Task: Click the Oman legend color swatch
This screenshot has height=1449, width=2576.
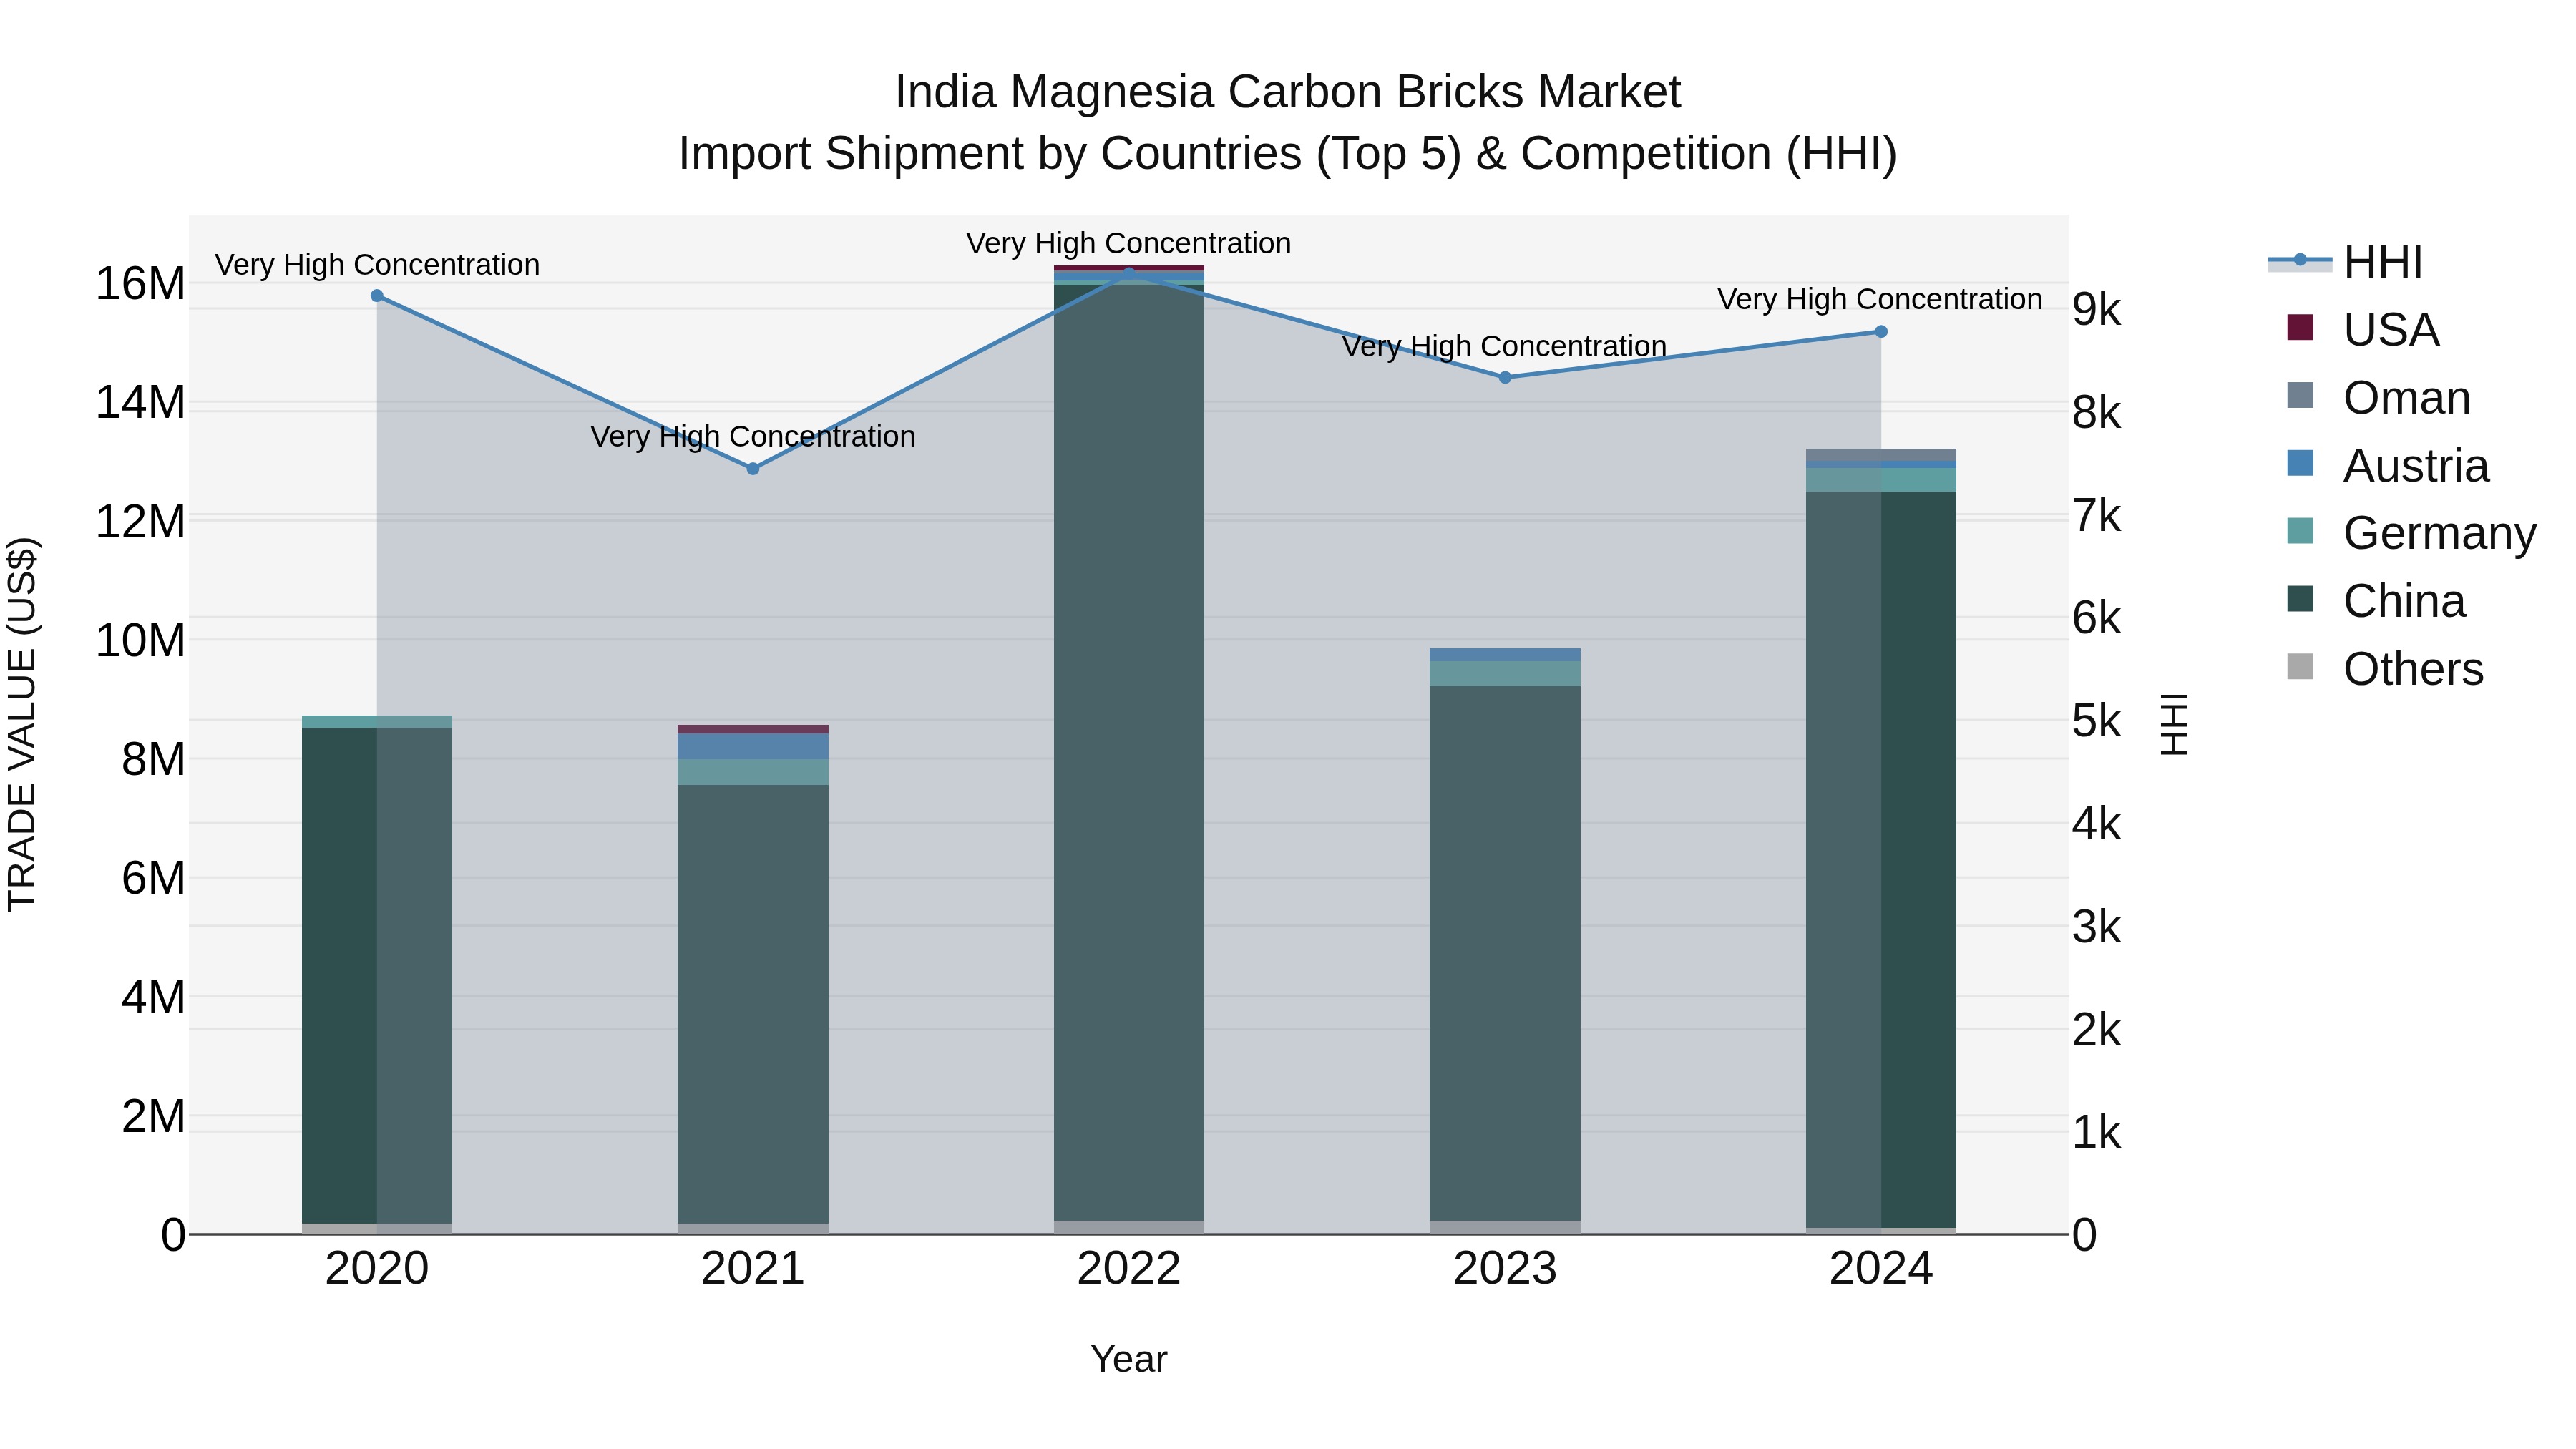Action: [2300, 395]
